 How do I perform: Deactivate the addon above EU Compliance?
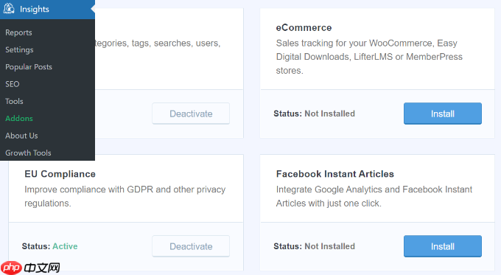point(191,114)
